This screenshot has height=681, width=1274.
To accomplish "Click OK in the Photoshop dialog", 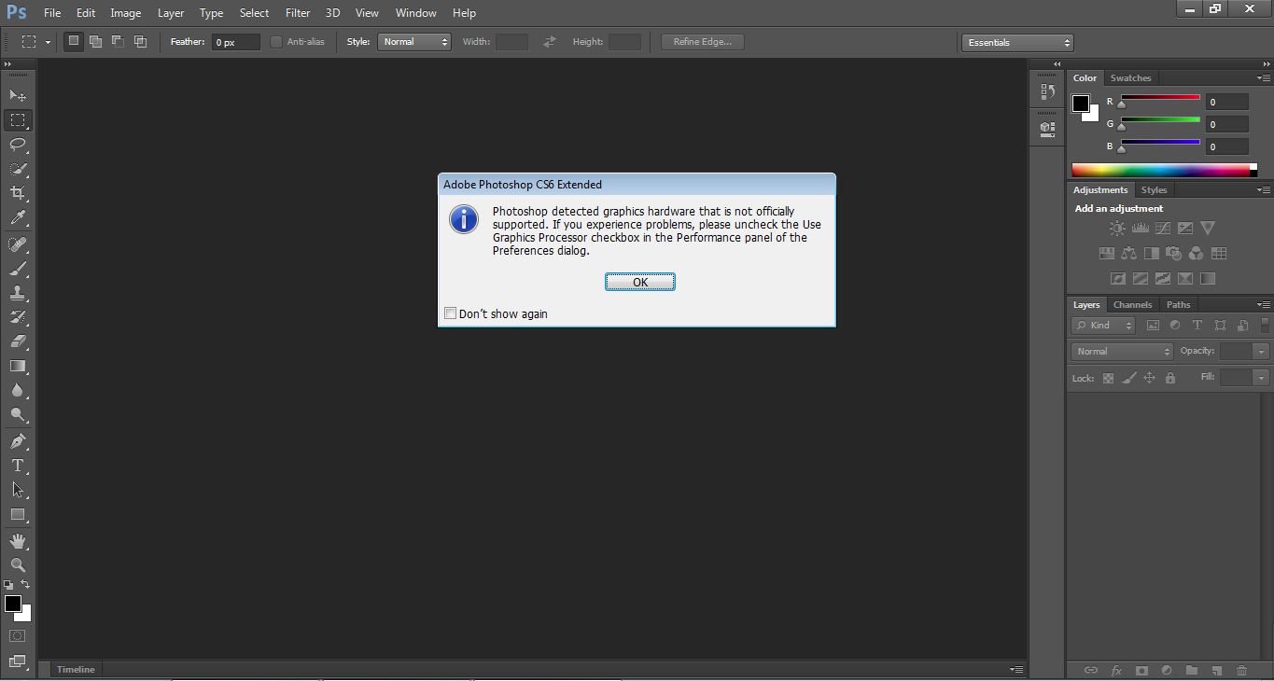I will coord(640,282).
